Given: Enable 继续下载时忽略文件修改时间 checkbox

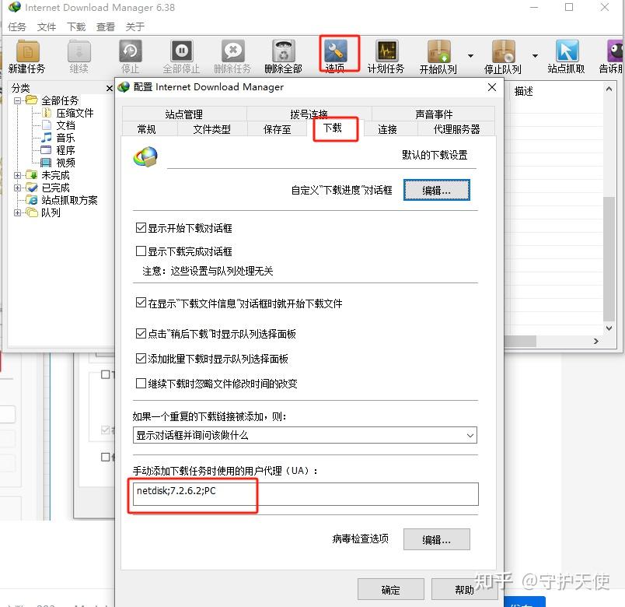Looking at the screenshot, I should coord(141,383).
